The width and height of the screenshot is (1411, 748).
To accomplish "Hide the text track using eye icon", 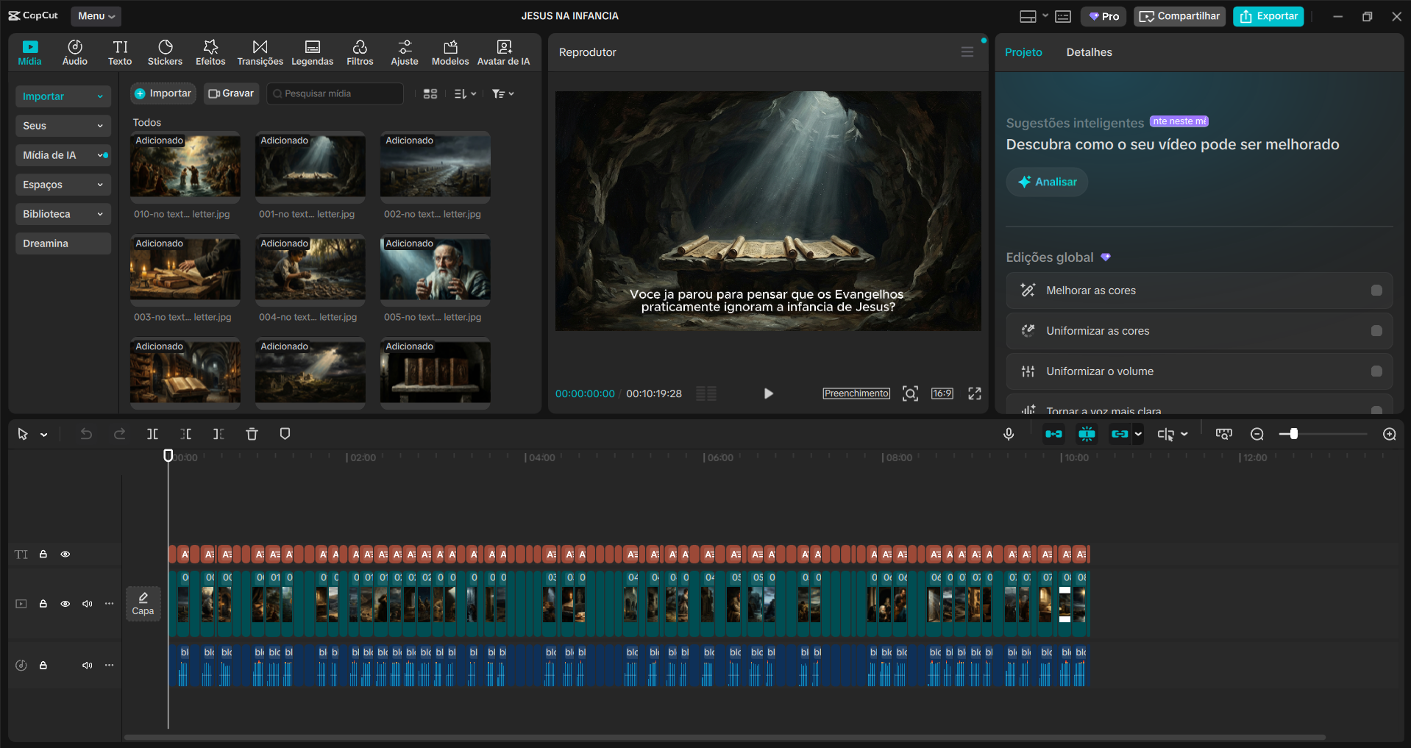I will (65, 555).
